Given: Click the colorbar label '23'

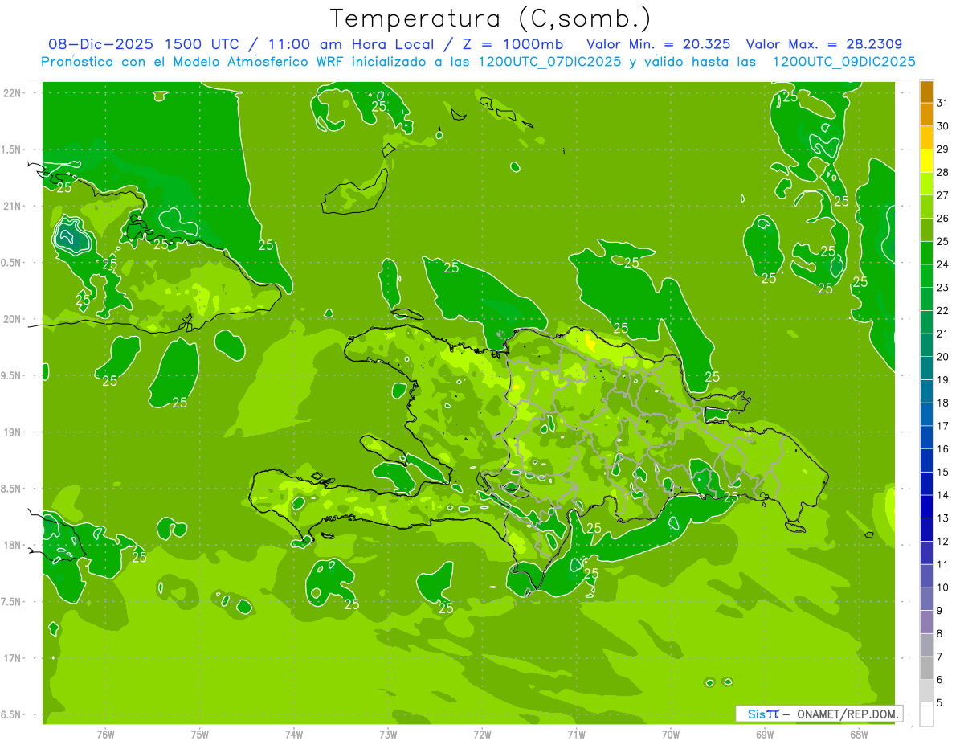Looking at the screenshot, I should tap(942, 287).
